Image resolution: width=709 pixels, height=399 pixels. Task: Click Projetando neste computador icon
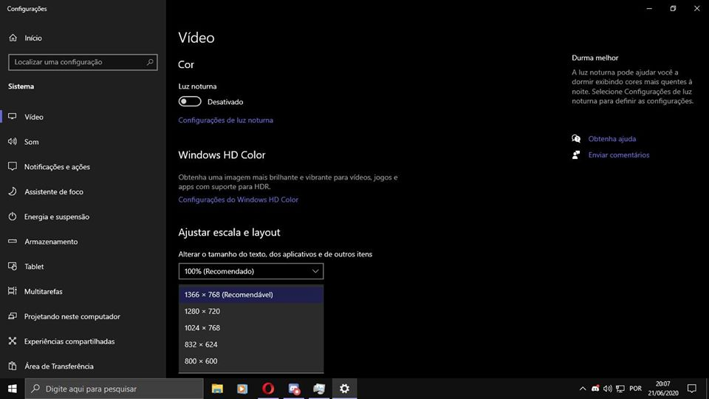(13, 316)
